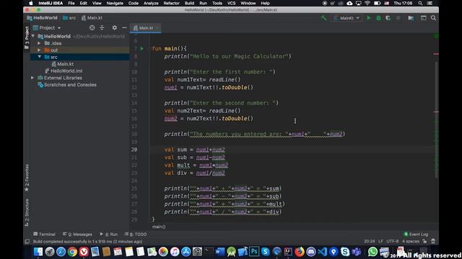Run MainKt with coverage icon
Viewport: 462px width, 259px height.
click(388, 18)
